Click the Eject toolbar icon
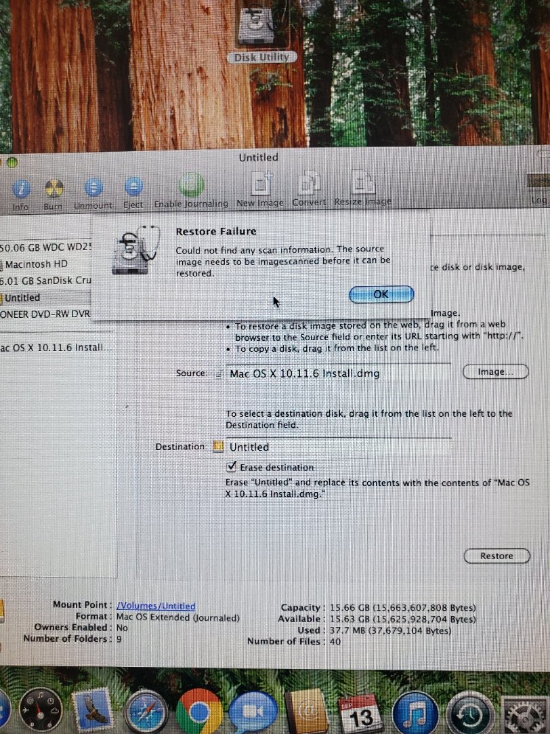This screenshot has height=734, width=550. 133,187
